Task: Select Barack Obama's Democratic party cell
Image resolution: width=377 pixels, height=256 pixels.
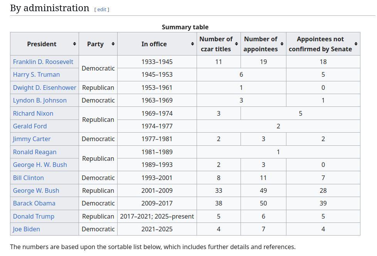Action: pos(98,203)
